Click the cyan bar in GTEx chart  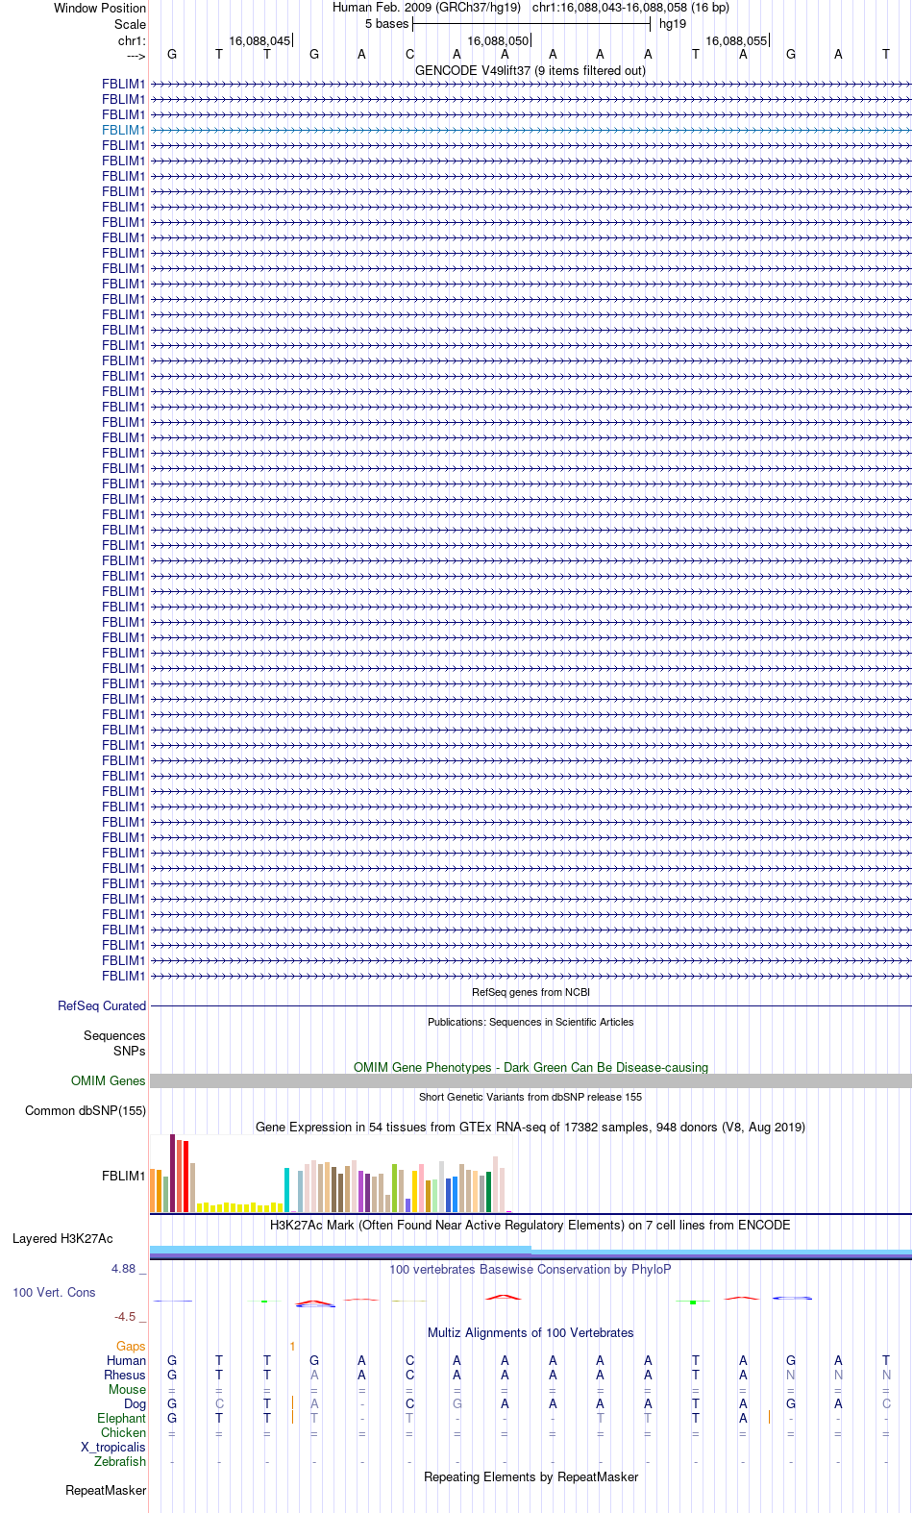(x=287, y=1190)
